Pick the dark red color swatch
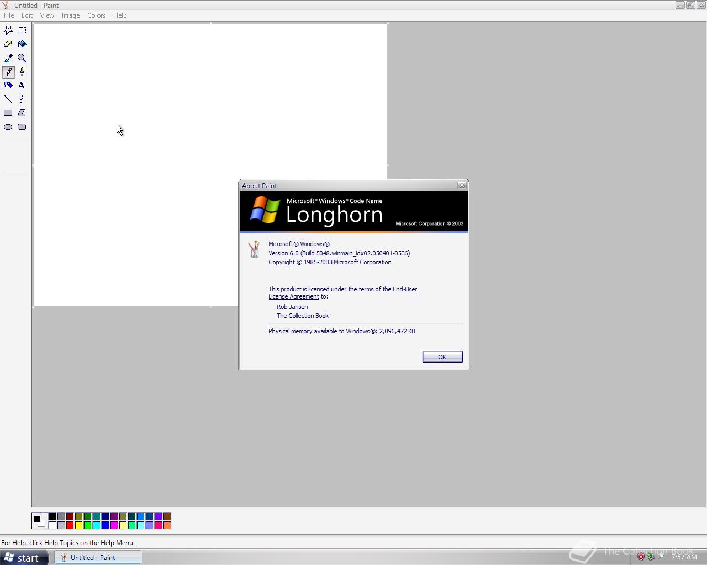Viewport: 707px width, 565px height. [x=70, y=516]
